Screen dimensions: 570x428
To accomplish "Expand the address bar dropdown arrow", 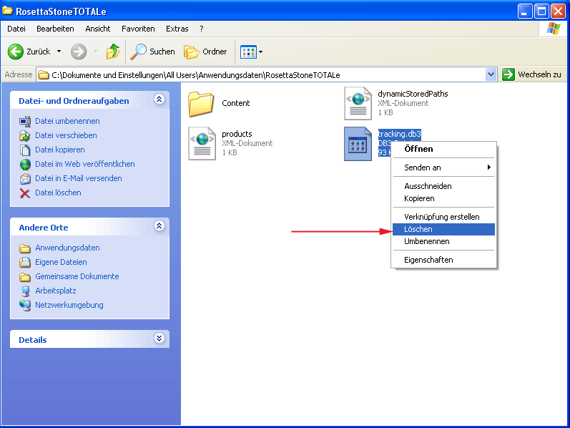I will pyautogui.click(x=491, y=74).
